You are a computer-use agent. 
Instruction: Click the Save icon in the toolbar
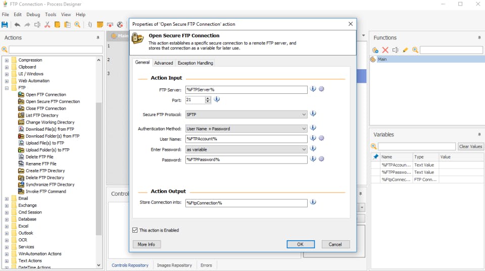(5, 25)
